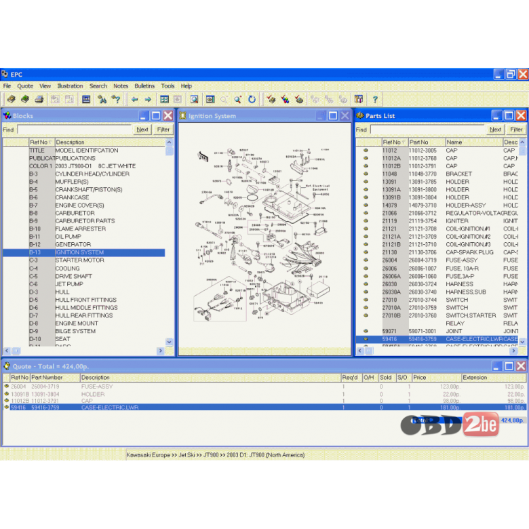This screenshot has width=529, height=529.
Task: Click the illustration window eye icon
Action: pyautogui.click(x=210, y=99)
